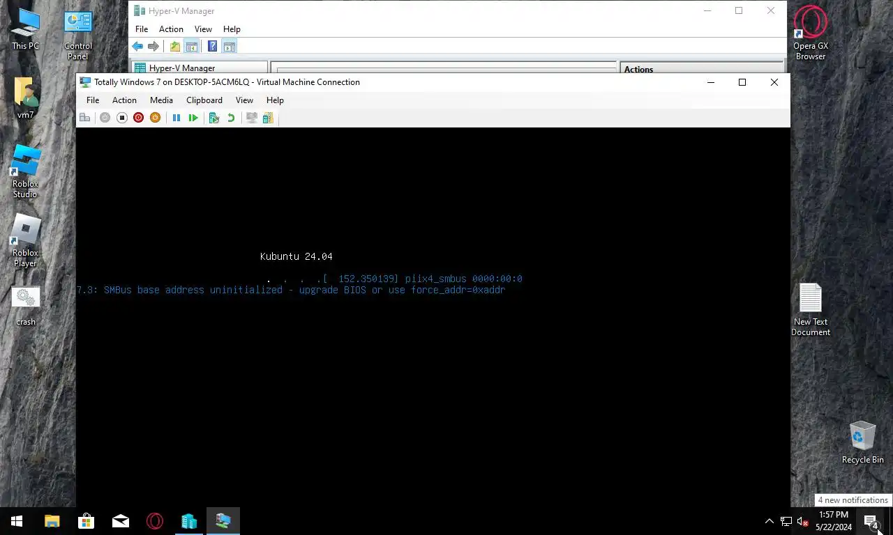Revert the VM with green arrow icon

pyautogui.click(x=231, y=118)
